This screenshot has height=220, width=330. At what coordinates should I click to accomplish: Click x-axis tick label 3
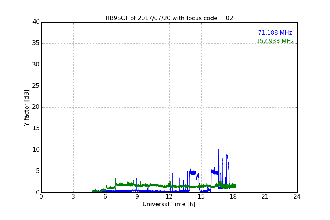coord(73,197)
